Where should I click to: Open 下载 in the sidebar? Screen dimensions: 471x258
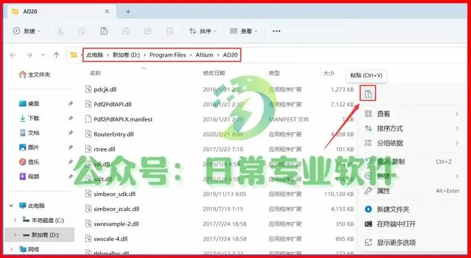(29, 118)
